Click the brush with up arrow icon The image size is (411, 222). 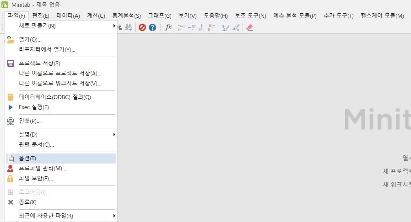tap(226, 27)
